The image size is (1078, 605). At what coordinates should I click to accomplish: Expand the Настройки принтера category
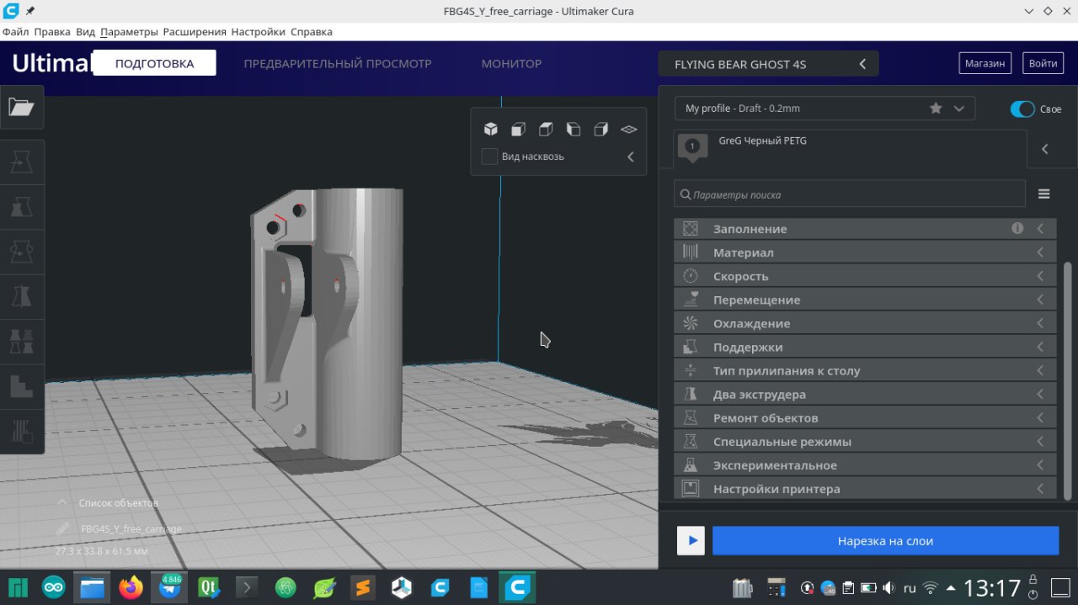[x=865, y=488]
